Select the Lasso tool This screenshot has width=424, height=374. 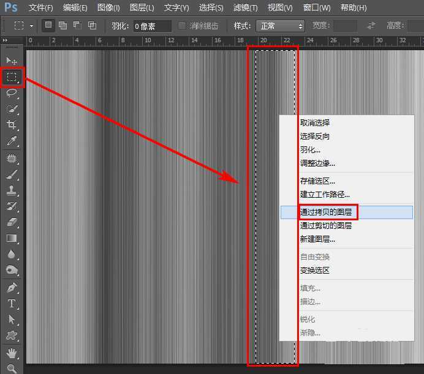tap(12, 93)
